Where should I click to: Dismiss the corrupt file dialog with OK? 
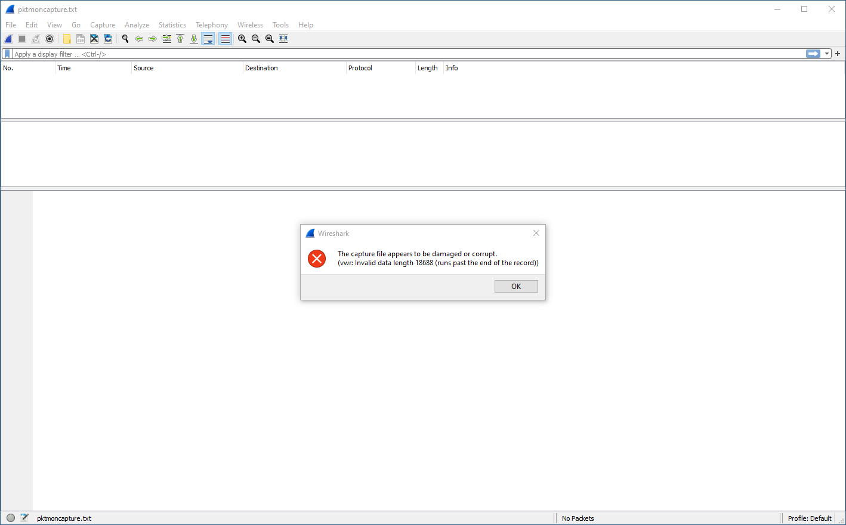515,286
